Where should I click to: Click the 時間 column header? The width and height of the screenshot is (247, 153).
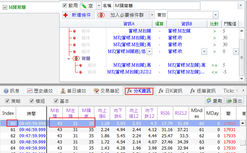click(x=31, y=113)
